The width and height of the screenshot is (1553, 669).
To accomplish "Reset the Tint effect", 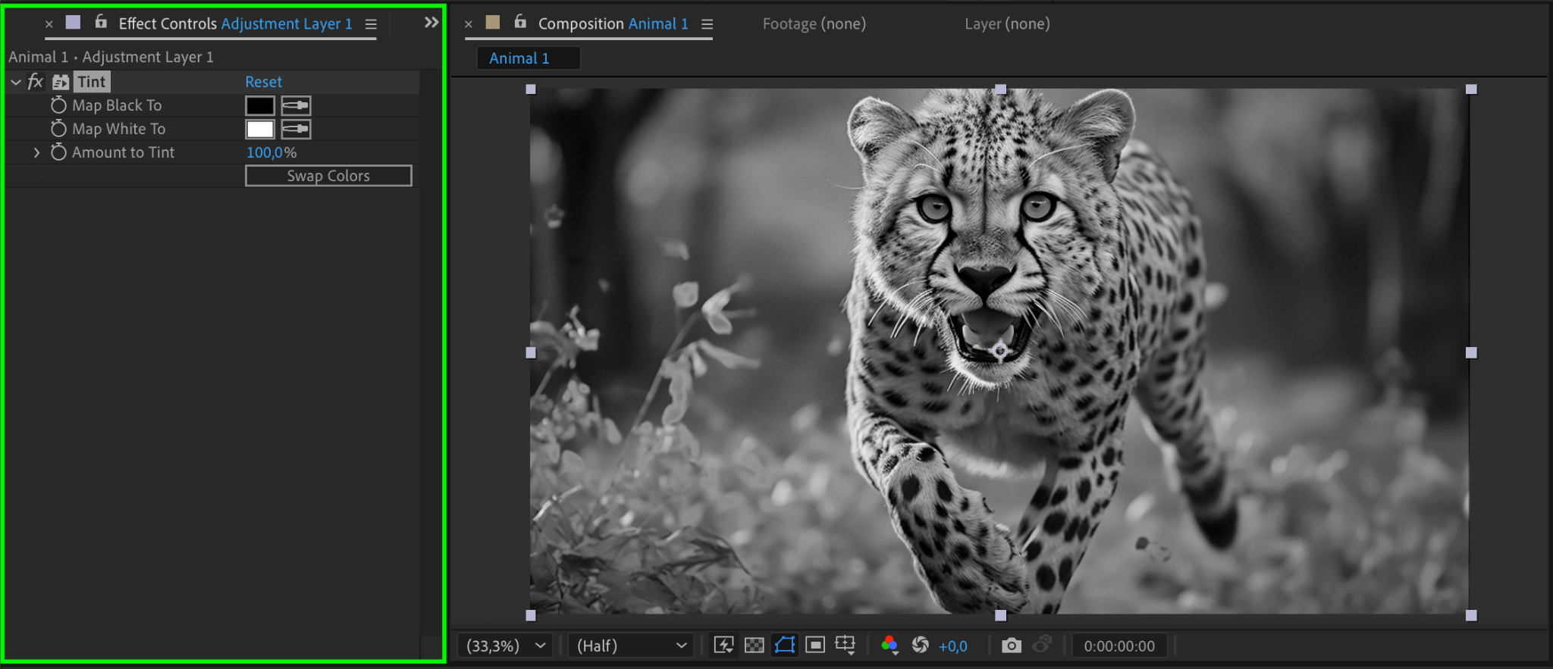I will pos(263,82).
